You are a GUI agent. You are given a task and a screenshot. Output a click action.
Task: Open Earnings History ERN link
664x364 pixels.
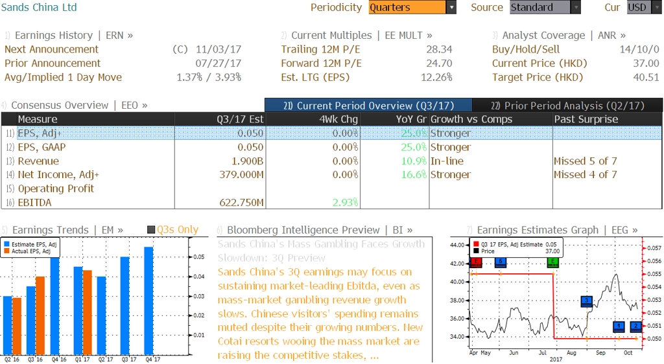coord(74,36)
